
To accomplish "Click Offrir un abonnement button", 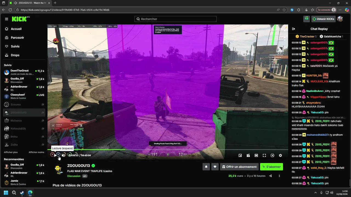I will coord(239,167).
